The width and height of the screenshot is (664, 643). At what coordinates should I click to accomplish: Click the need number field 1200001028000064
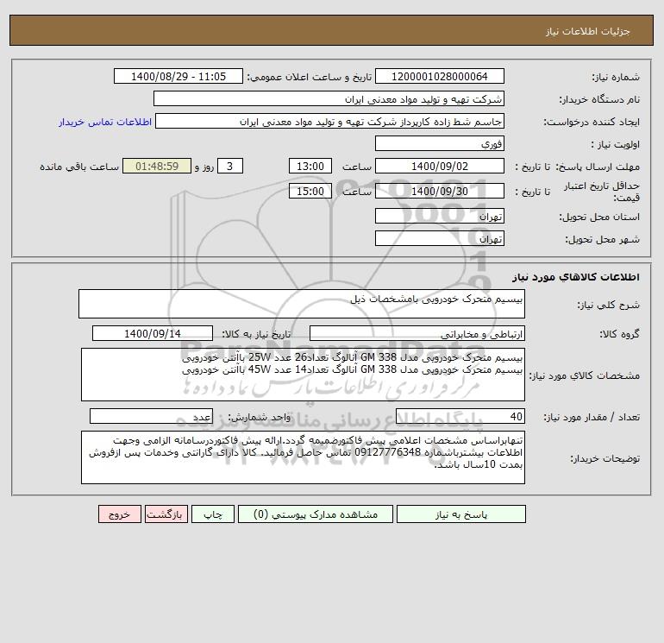[x=440, y=76]
